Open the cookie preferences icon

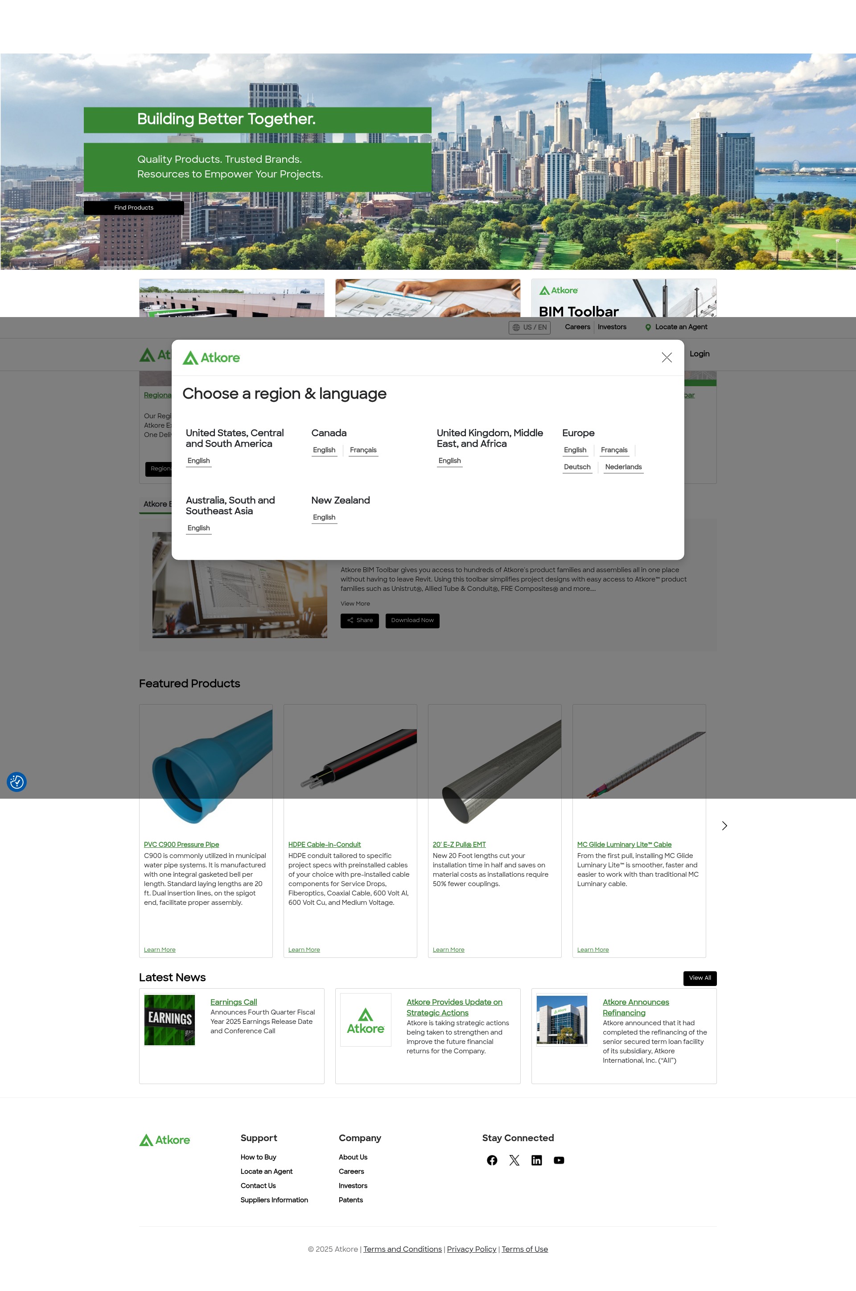point(17,782)
